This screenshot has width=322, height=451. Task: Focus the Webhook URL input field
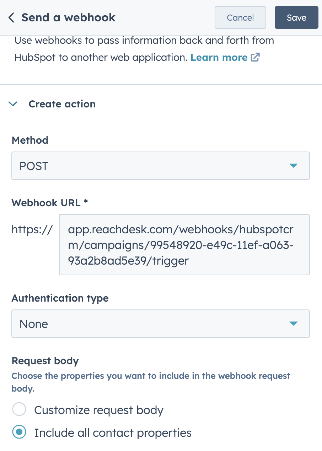point(184,245)
